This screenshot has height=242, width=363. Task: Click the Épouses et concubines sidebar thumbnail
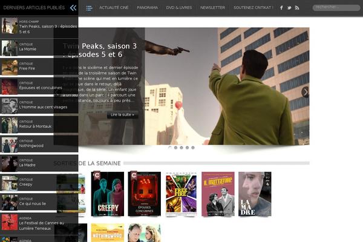(10, 87)
